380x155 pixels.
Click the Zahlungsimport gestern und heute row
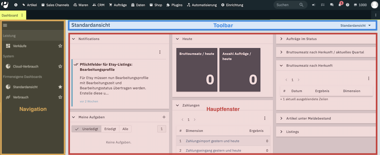[x=223, y=141]
